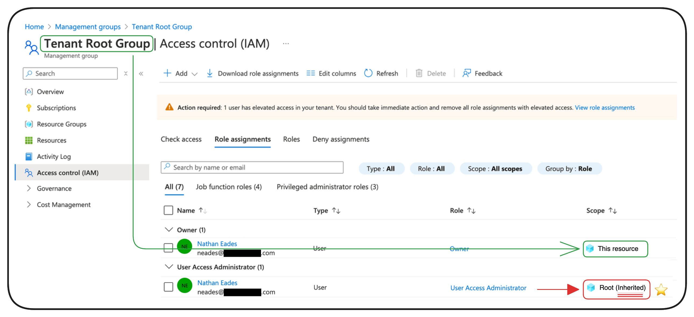Open Feedback via its toolbar icon
This screenshot has width=694, height=317.
click(467, 73)
